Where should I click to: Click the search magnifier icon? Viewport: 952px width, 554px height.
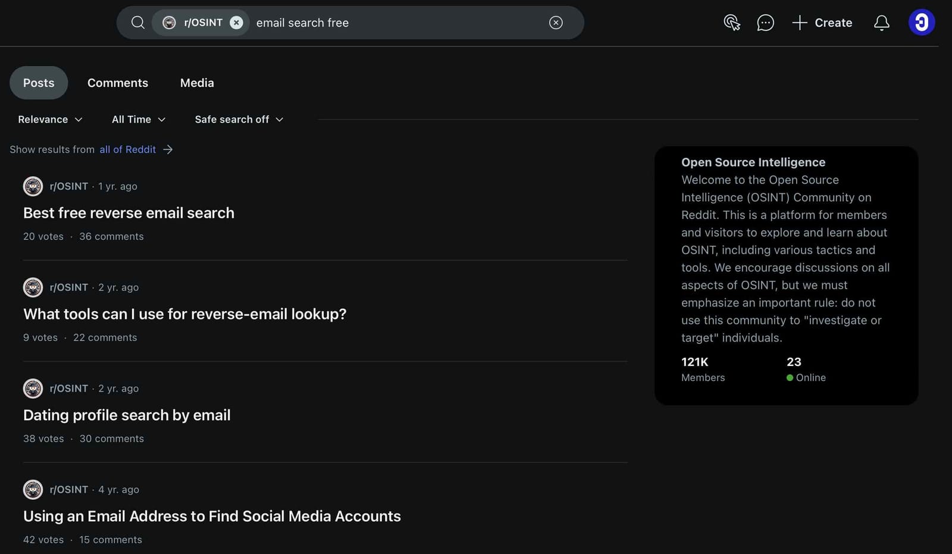tap(137, 22)
